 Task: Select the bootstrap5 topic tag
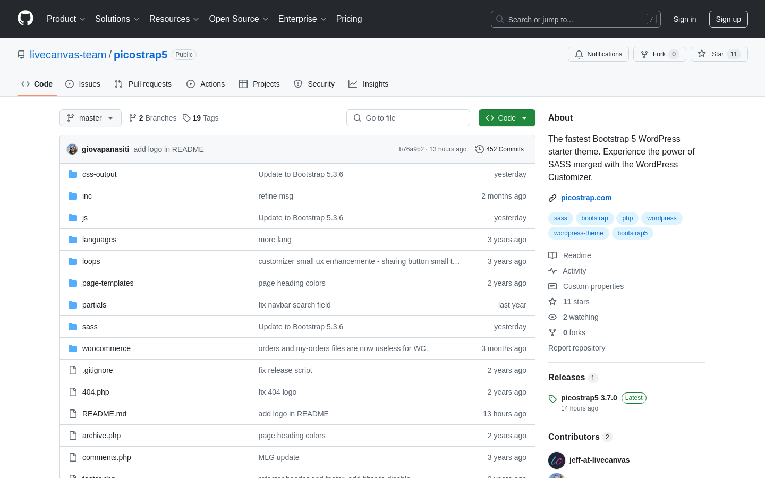point(632,233)
